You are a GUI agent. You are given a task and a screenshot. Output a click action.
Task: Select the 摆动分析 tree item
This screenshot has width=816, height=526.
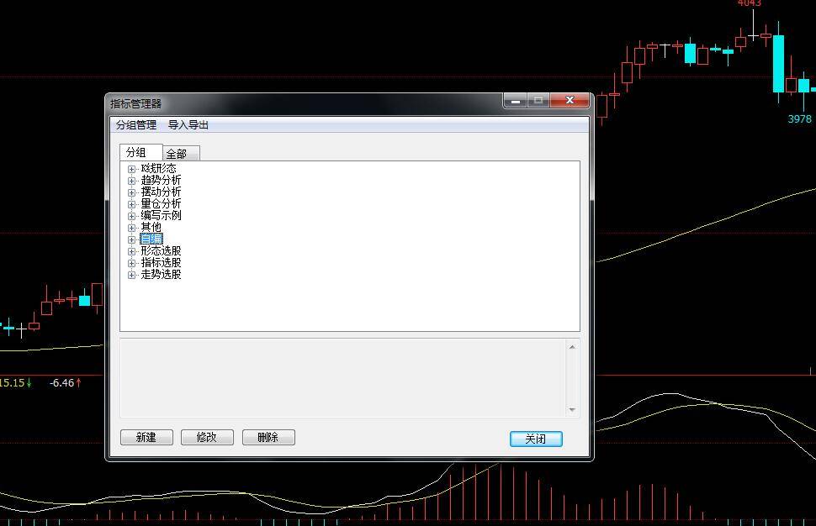click(x=161, y=192)
